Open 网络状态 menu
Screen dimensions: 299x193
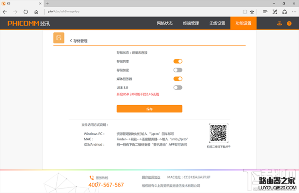click(165, 23)
